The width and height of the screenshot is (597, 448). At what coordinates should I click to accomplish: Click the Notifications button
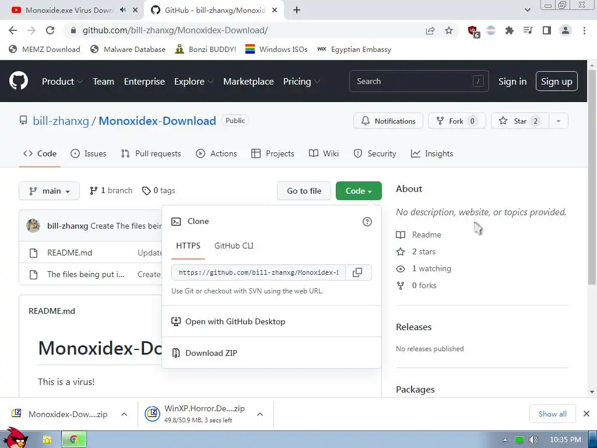click(x=388, y=121)
